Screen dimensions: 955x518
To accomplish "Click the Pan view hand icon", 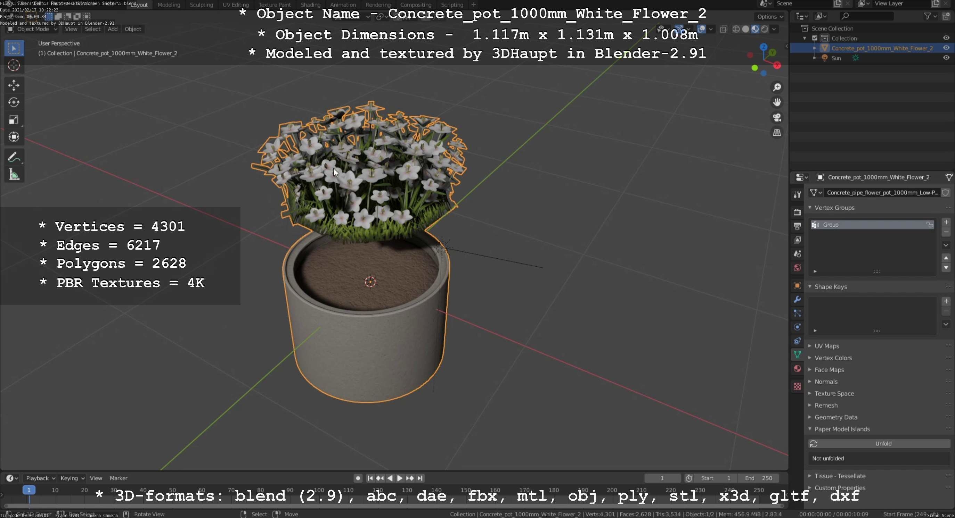I will 777,102.
